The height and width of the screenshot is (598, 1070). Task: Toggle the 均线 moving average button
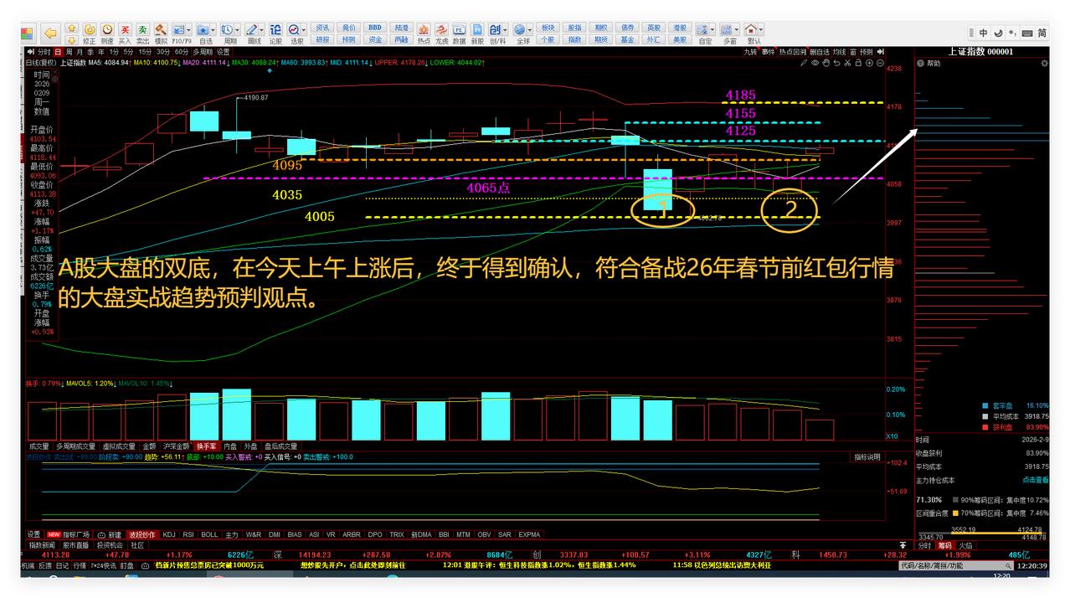click(839, 52)
